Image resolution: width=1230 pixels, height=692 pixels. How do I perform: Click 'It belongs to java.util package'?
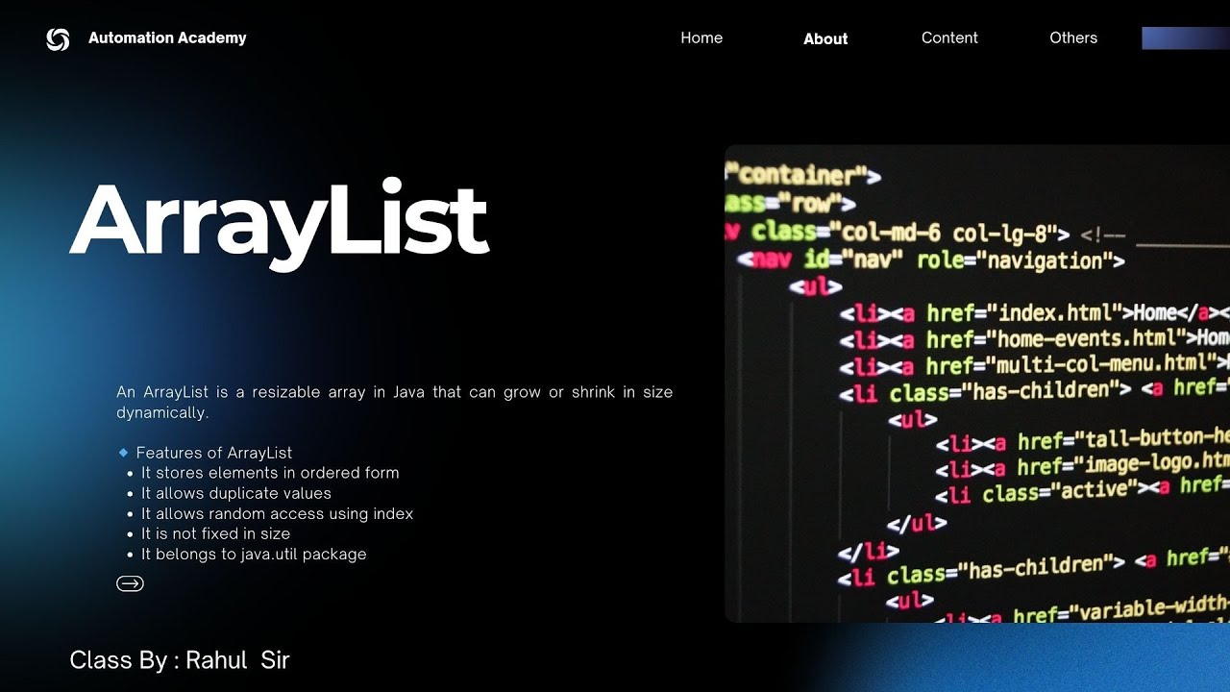coord(254,554)
